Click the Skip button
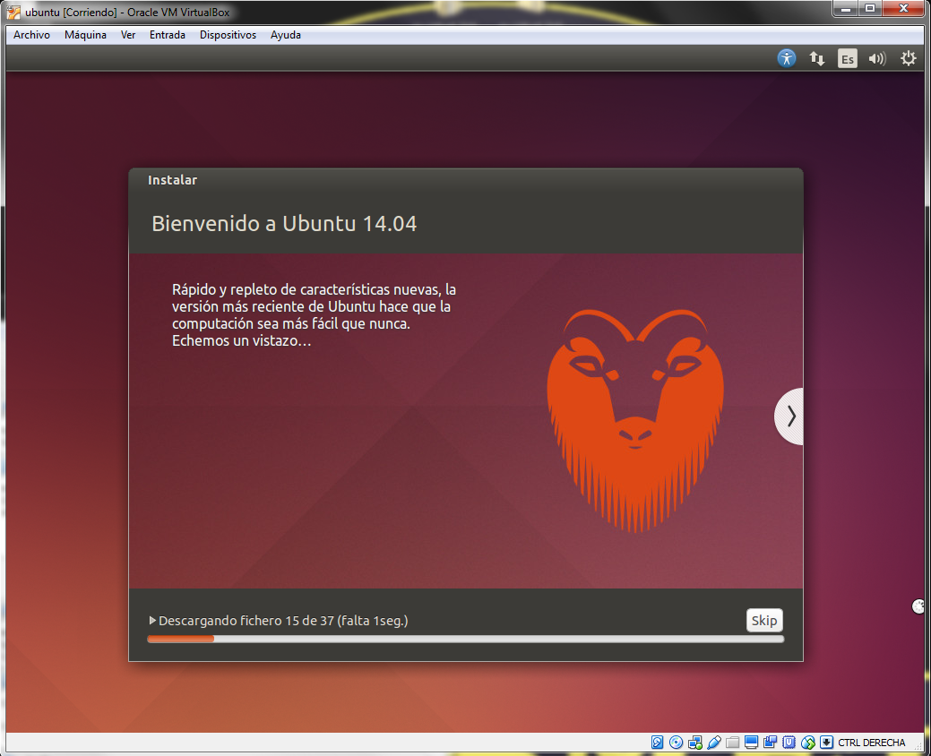 764,620
